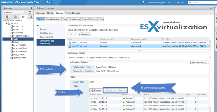Open the Manage tab

60,13
